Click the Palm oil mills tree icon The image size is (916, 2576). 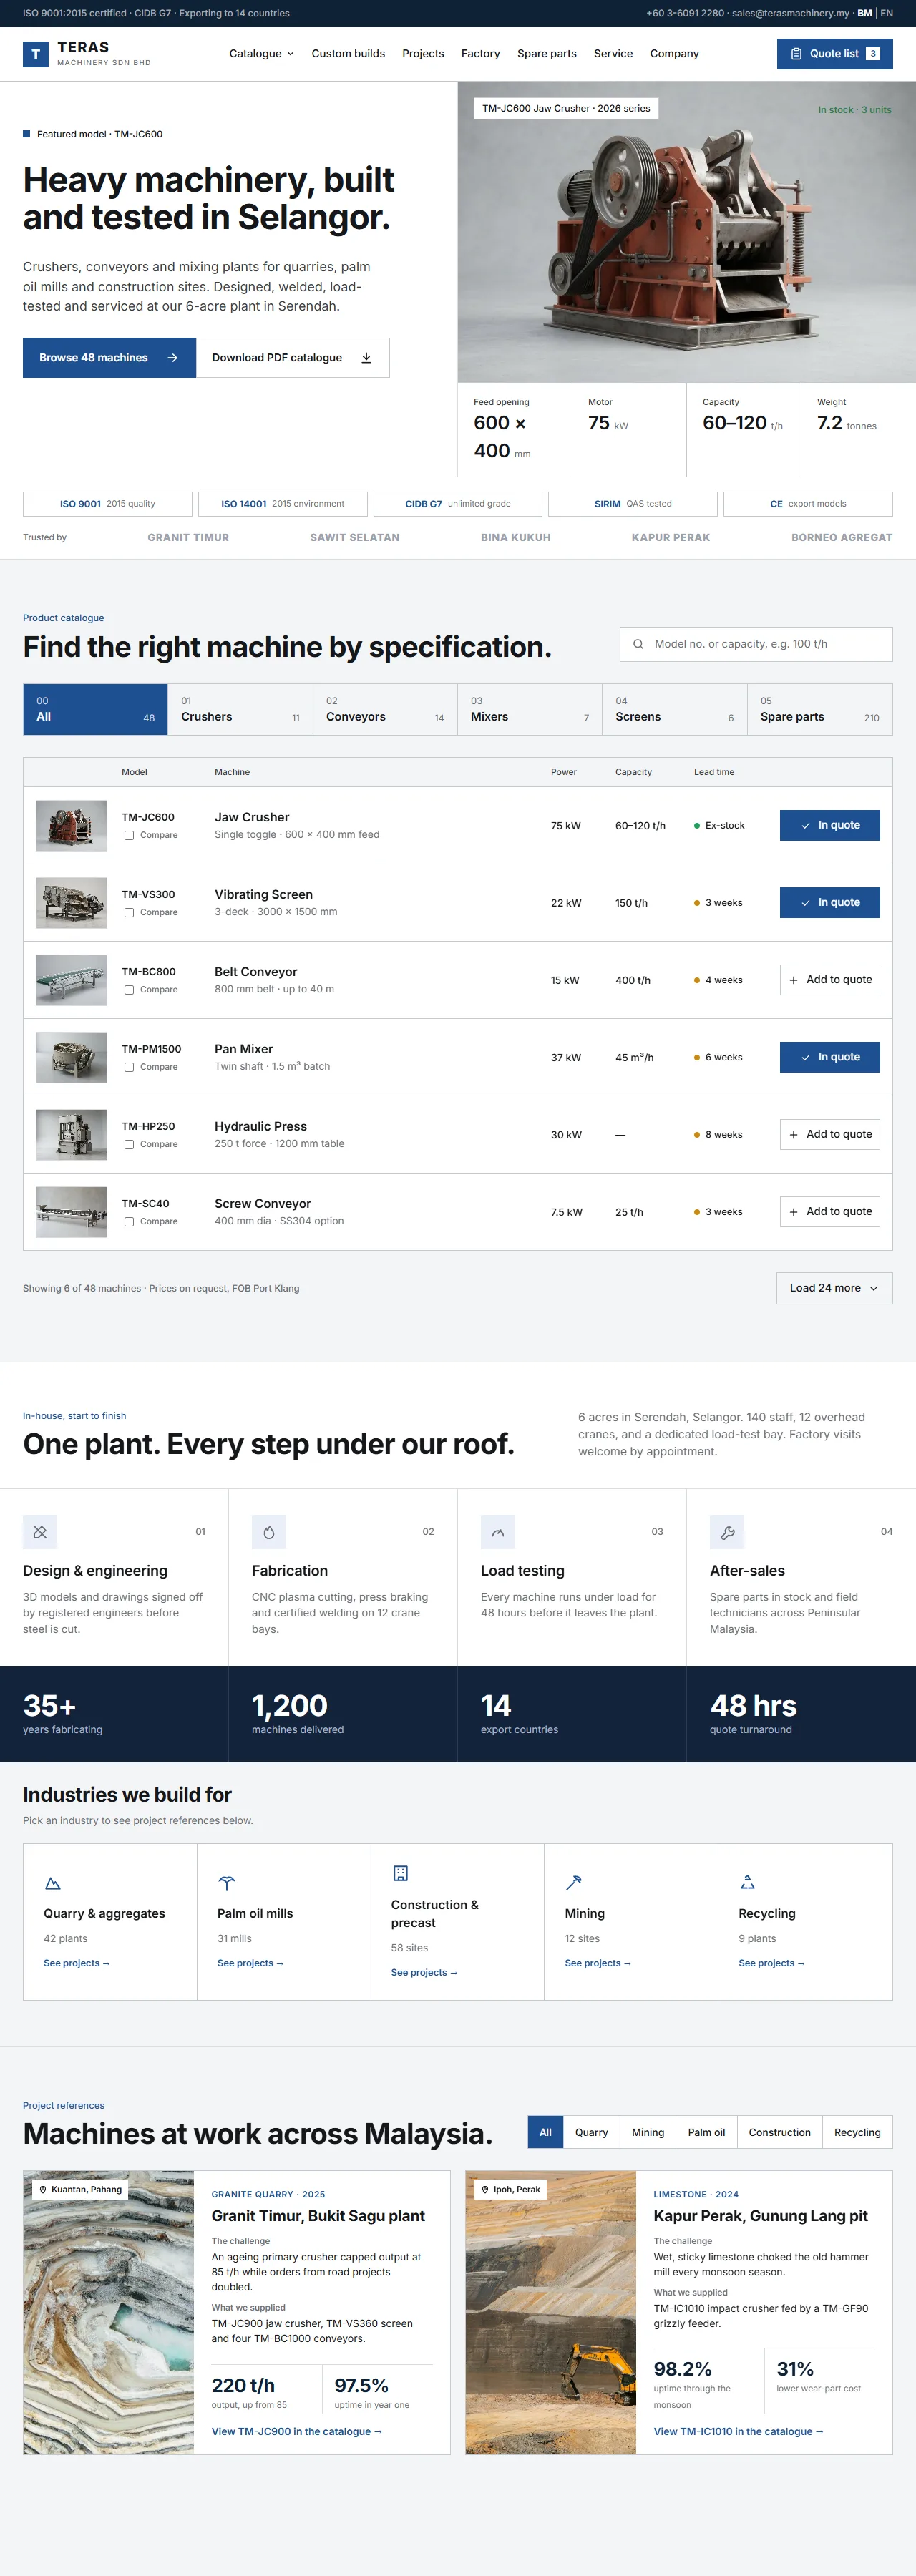click(227, 1883)
